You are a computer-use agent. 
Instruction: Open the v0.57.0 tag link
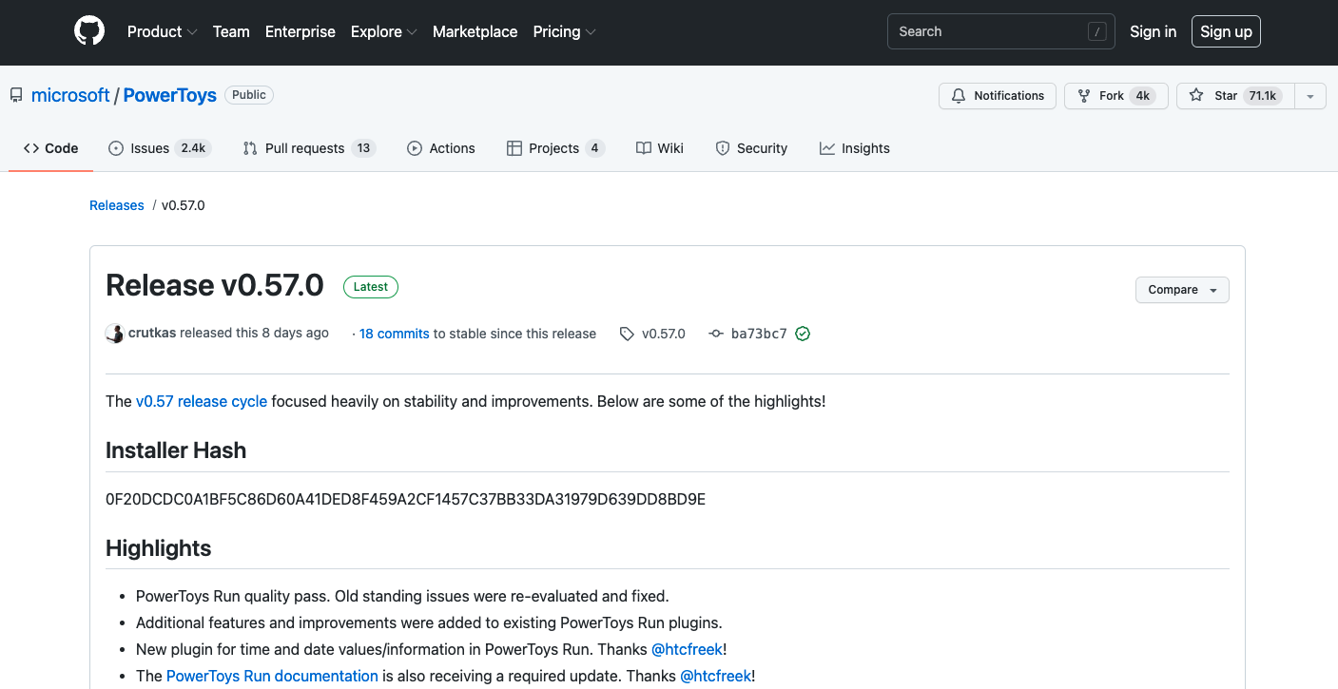click(x=664, y=334)
